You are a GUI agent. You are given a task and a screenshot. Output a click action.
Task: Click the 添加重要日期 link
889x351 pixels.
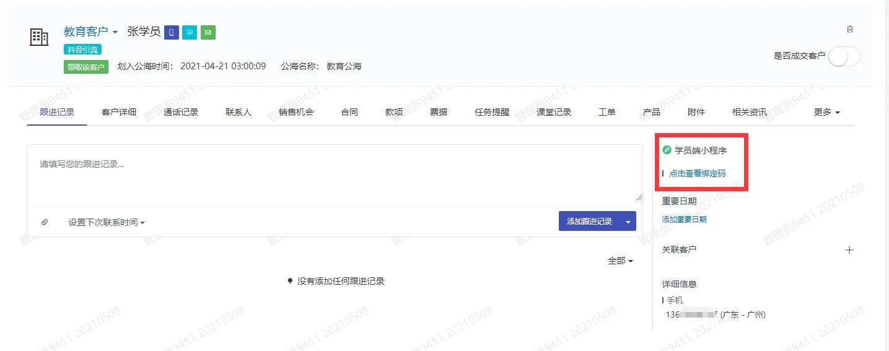coord(685,219)
